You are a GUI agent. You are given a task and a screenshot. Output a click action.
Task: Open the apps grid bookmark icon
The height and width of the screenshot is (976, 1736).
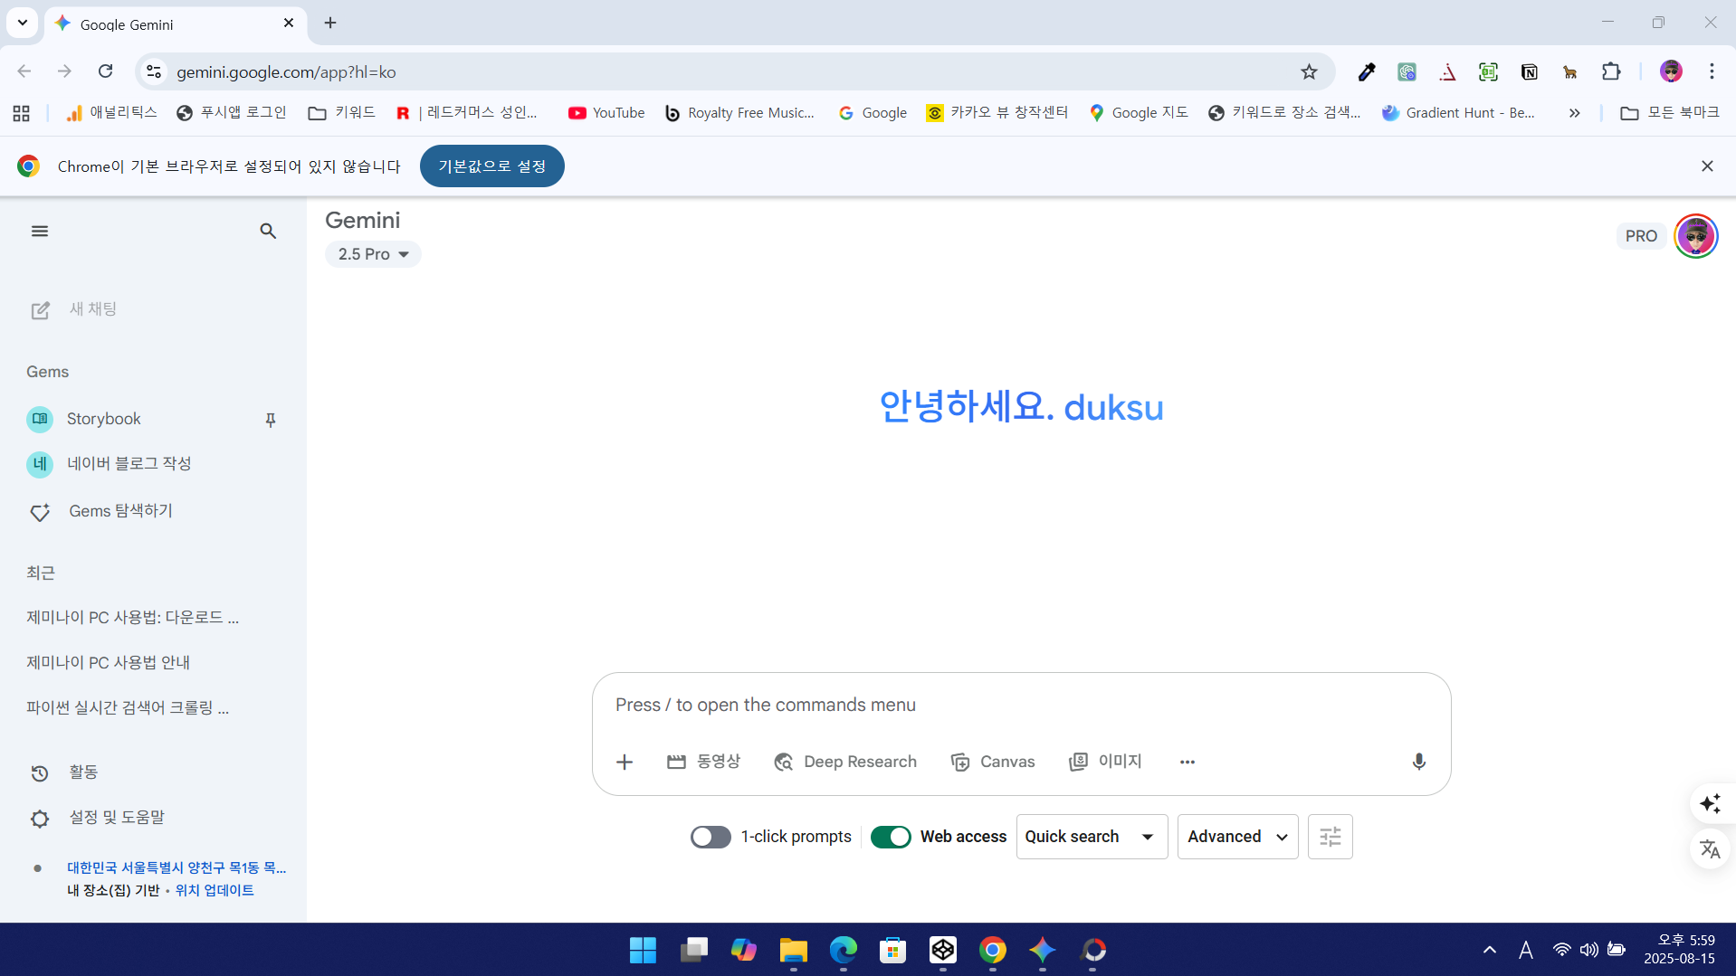(22, 113)
